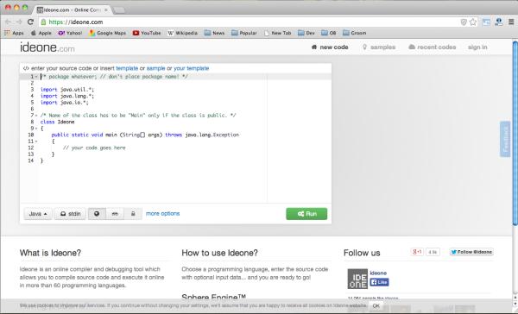Open the IDE ONE Facebook thumbnail

pos(357,279)
